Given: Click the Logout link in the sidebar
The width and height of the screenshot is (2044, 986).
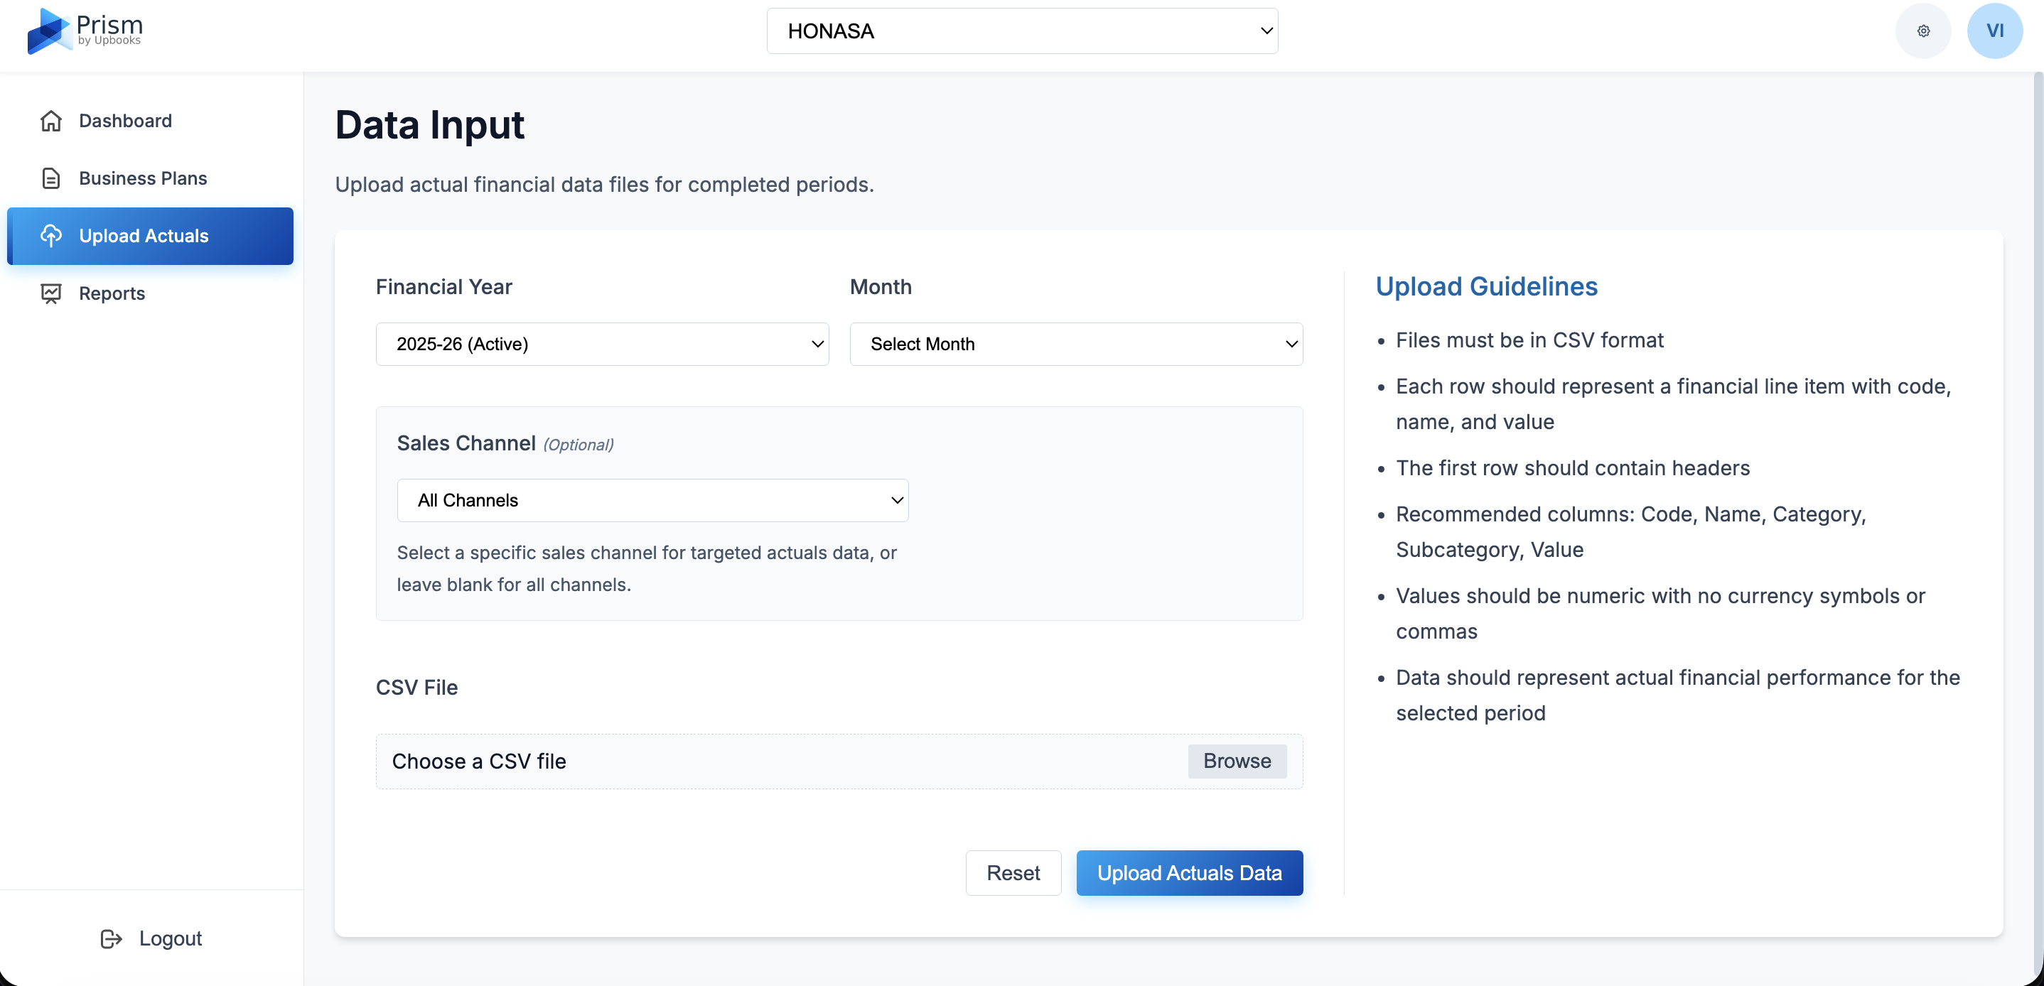Looking at the screenshot, I should click(x=170, y=938).
